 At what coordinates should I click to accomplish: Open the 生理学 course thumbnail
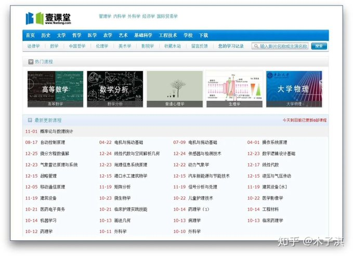234,89
